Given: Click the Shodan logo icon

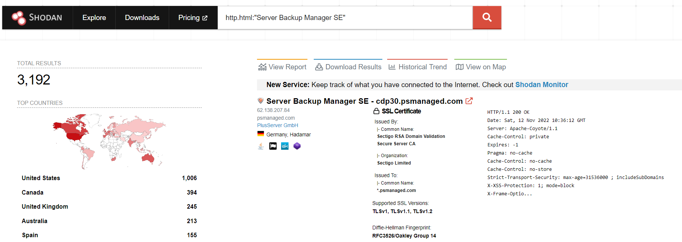Looking at the screenshot, I should coord(19,17).
